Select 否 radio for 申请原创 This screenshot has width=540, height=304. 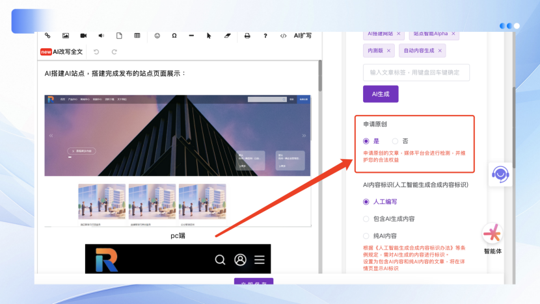(395, 141)
